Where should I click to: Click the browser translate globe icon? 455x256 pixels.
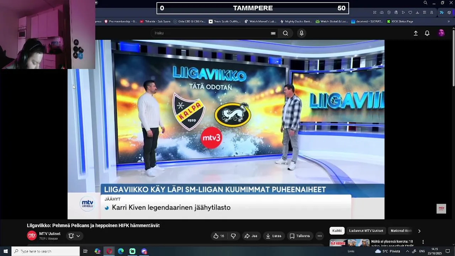(x=396, y=12)
